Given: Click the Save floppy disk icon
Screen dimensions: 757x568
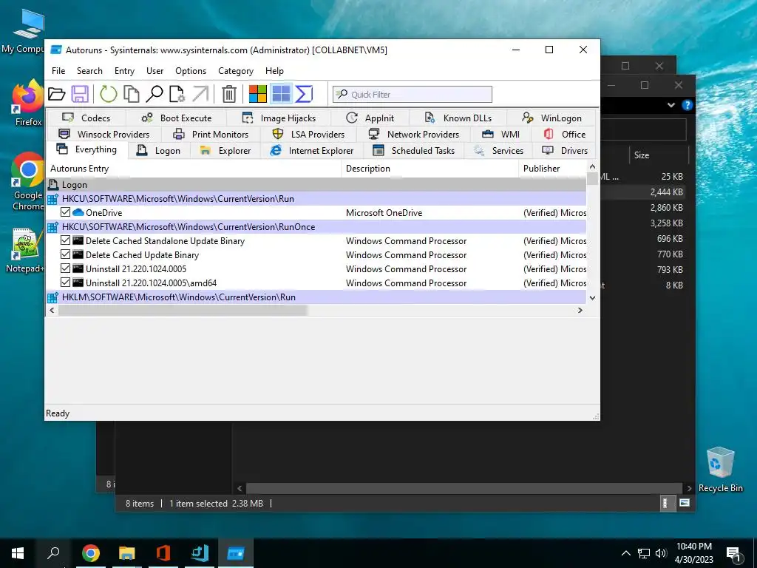Looking at the screenshot, I should [x=80, y=94].
